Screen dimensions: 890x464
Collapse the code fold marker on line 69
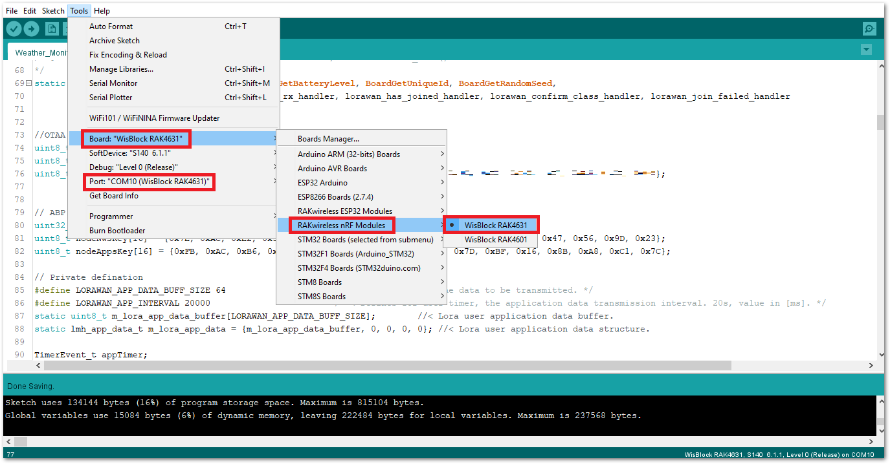[28, 83]
